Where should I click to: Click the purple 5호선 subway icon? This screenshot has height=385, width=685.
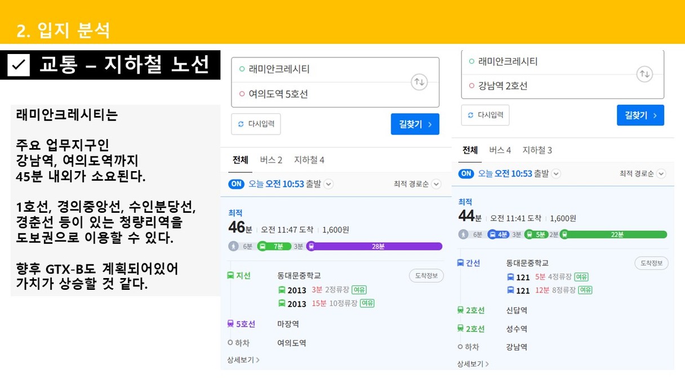[230, 324]
